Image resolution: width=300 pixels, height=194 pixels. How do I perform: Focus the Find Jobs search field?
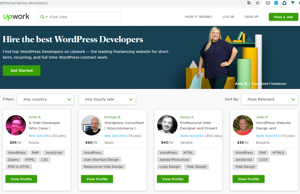coord(79,17)
